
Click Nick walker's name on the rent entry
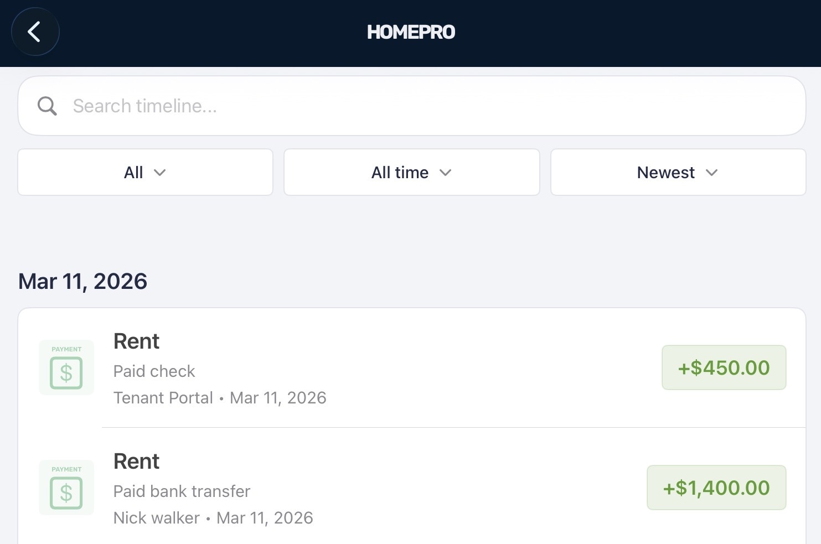(156, 518)
